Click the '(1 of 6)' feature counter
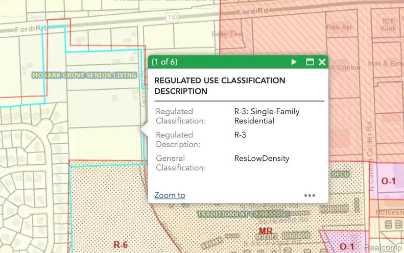 pyautogui.click(x=164, y=62)
